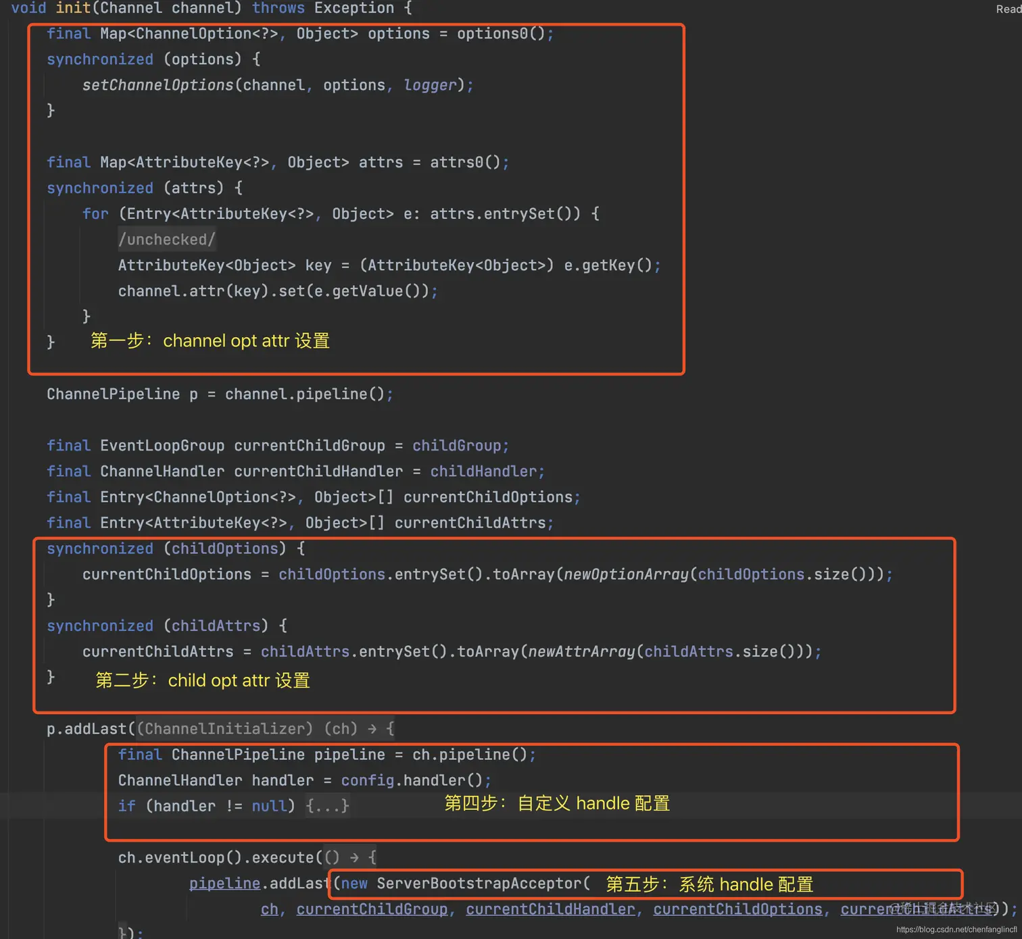Click the channel.attr(key).set line
Image resolution: width=1022 pixels, height=939 pixels.
[x=278, y=291]
